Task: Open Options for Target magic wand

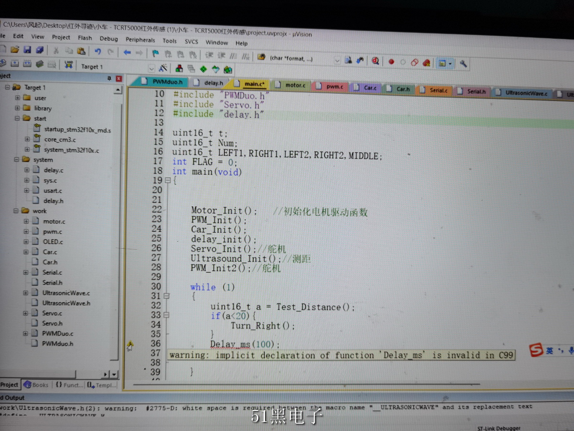Action: point(163,68)
